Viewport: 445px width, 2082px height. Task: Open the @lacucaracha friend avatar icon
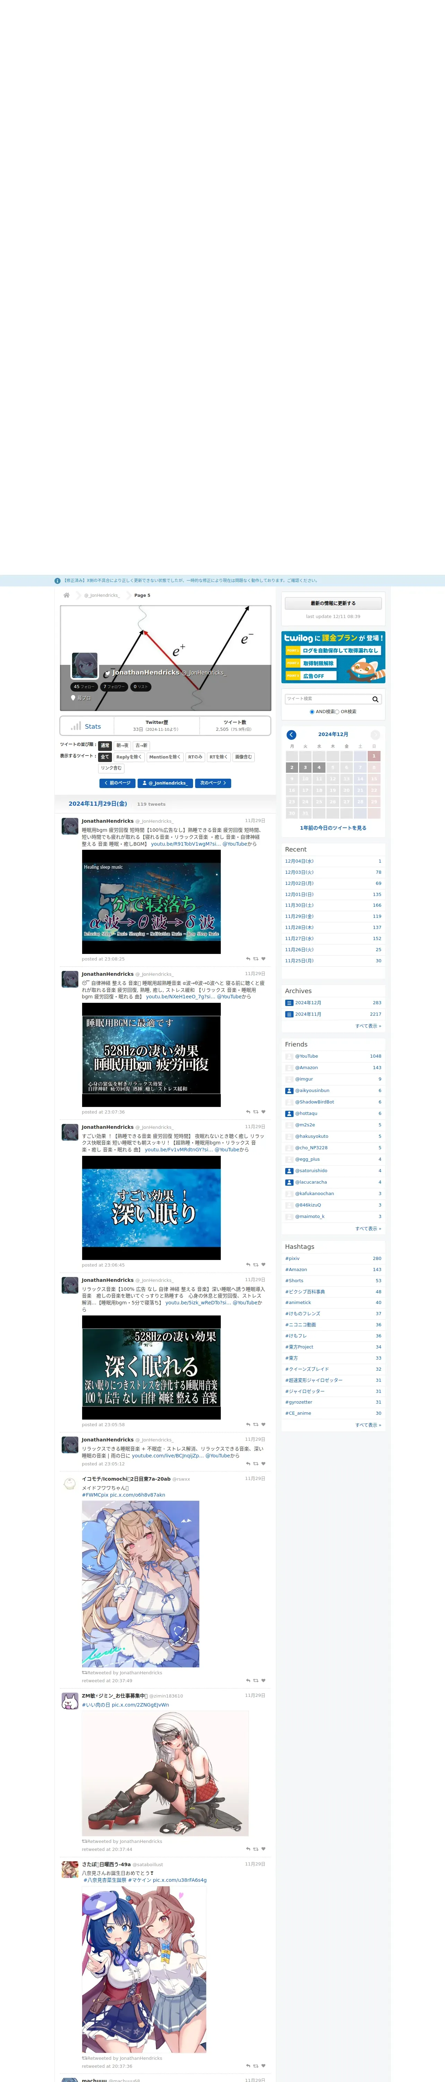pos(289,1183)
